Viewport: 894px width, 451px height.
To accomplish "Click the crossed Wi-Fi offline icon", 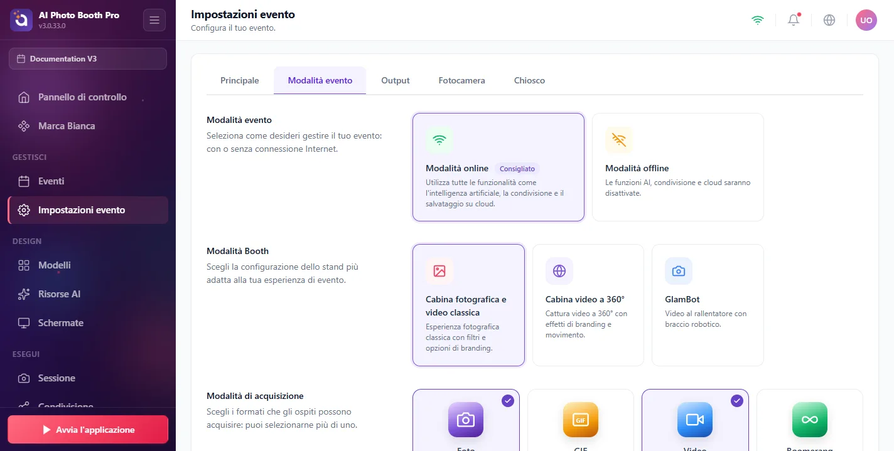I will (619, 140).
